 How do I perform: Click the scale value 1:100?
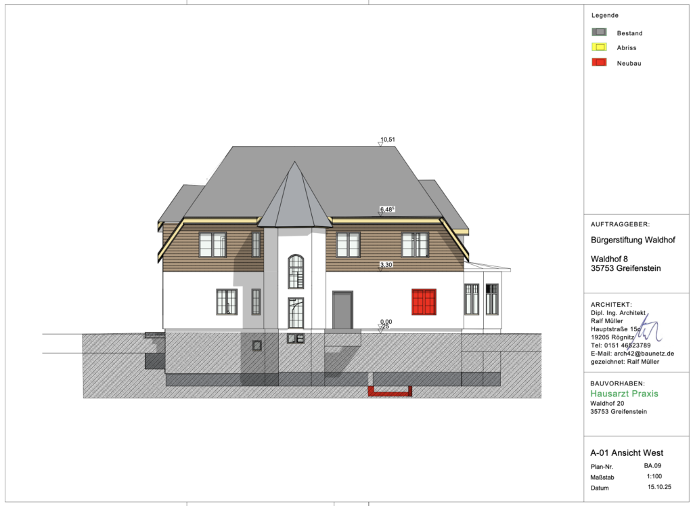coord(655,477)
